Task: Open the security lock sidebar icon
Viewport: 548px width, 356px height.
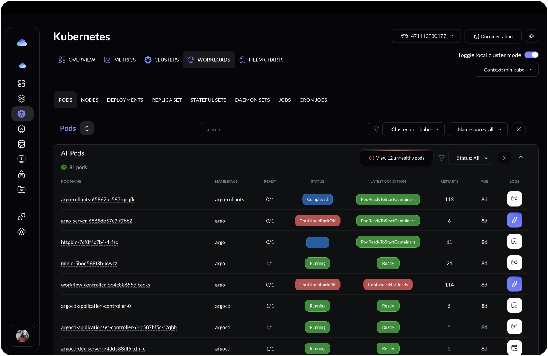Action: (x=22, y=175)
